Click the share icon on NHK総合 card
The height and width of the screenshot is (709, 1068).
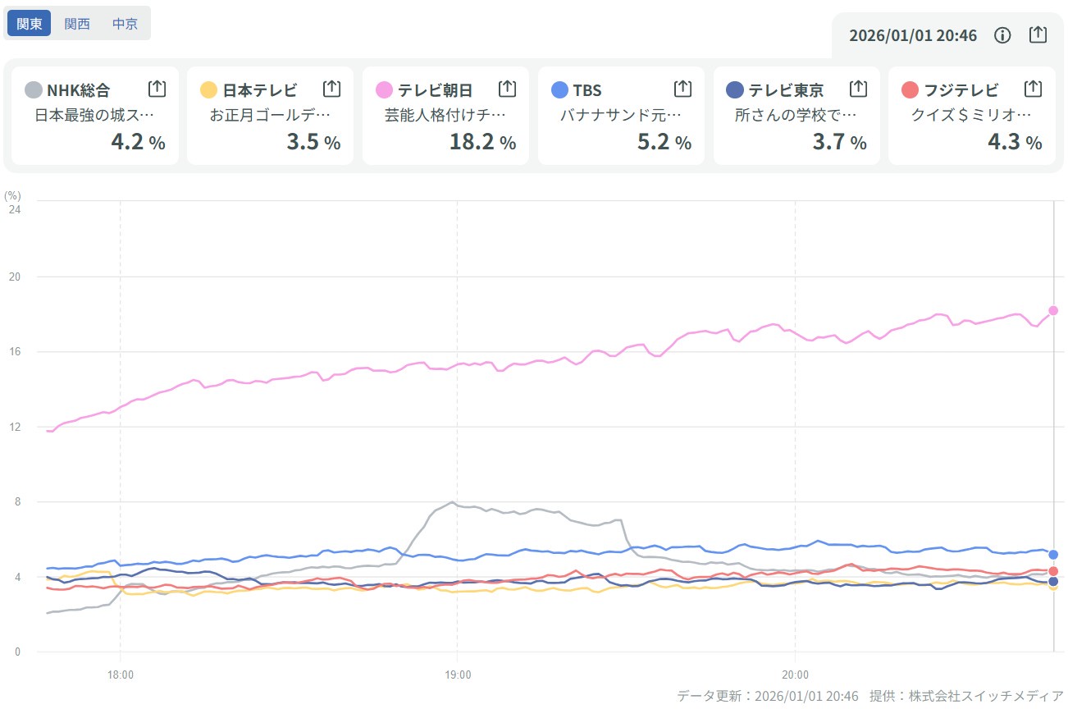[157, 89]
